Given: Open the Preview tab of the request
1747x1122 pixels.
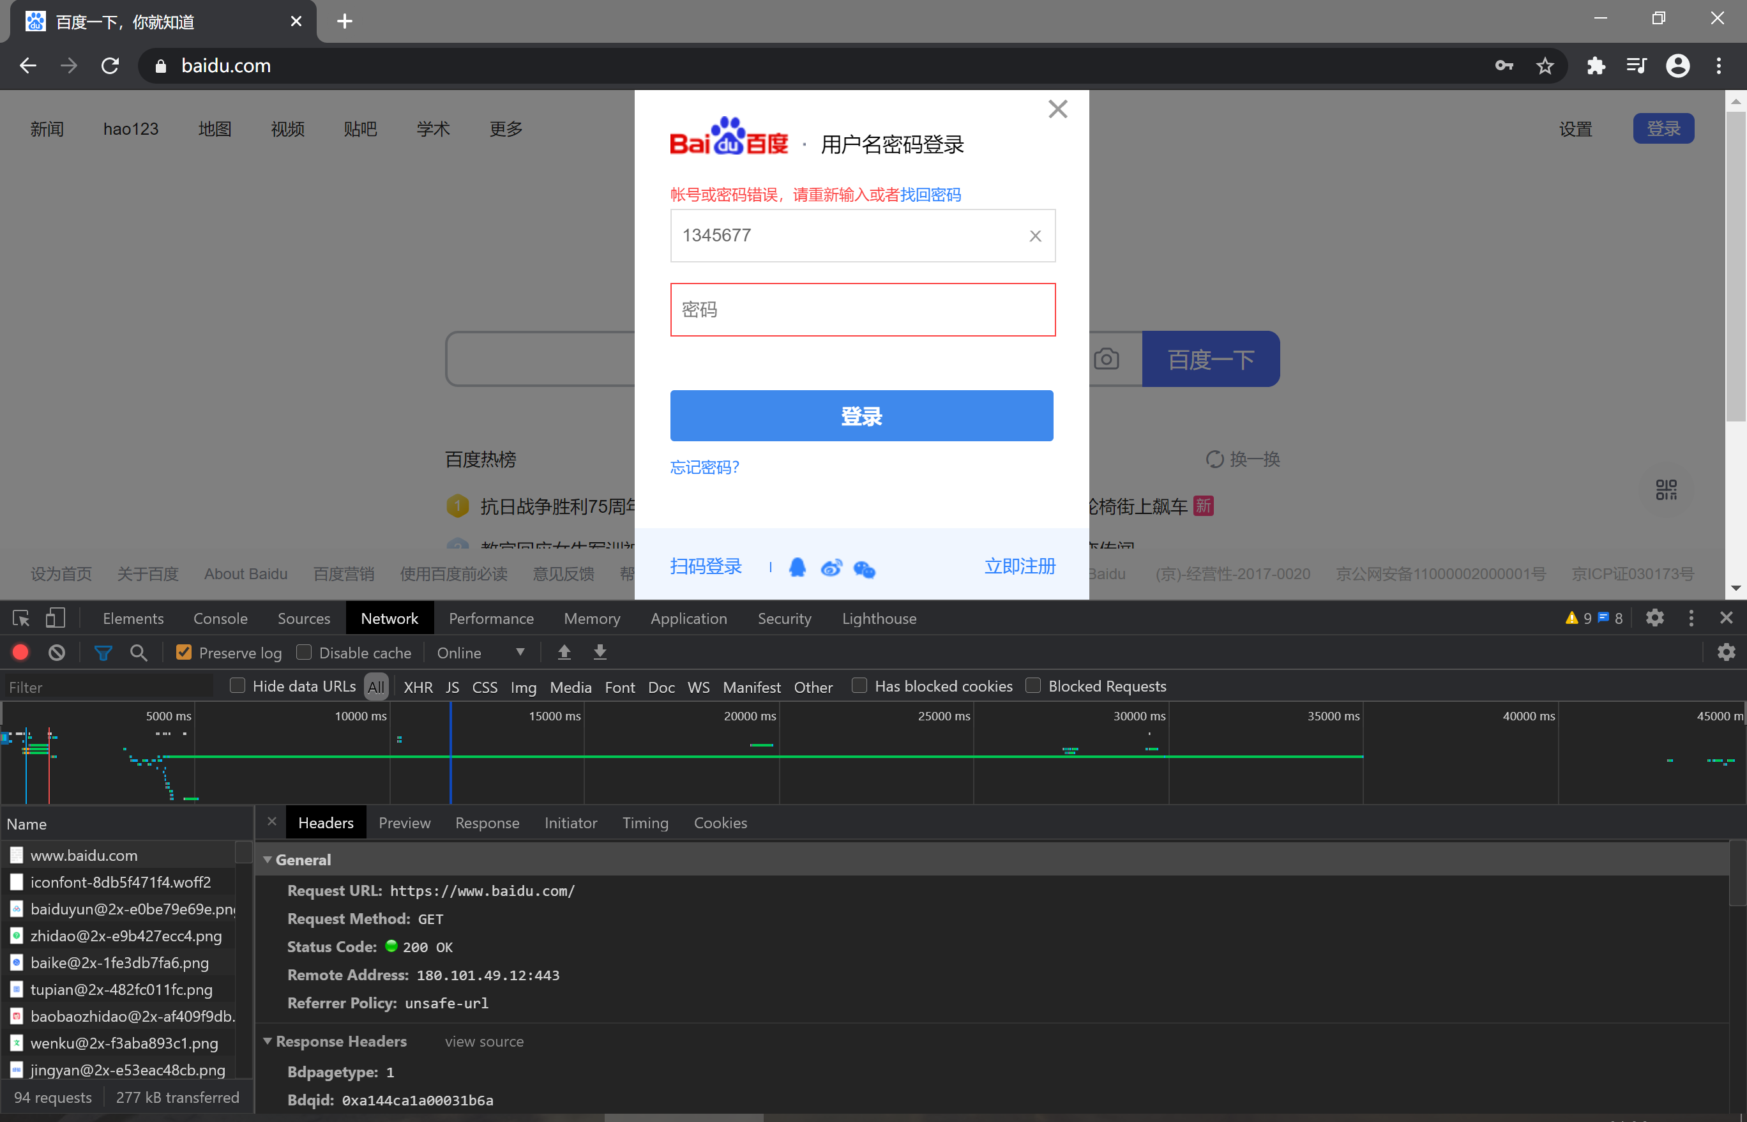Looking at the screenshot, I should click(x=404, y=823).
